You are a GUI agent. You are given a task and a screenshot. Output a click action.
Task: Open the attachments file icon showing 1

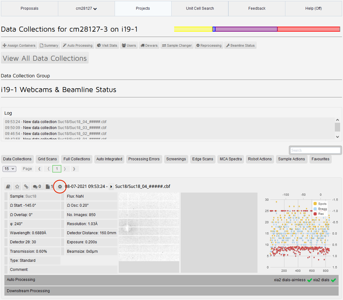click(49, 187)
